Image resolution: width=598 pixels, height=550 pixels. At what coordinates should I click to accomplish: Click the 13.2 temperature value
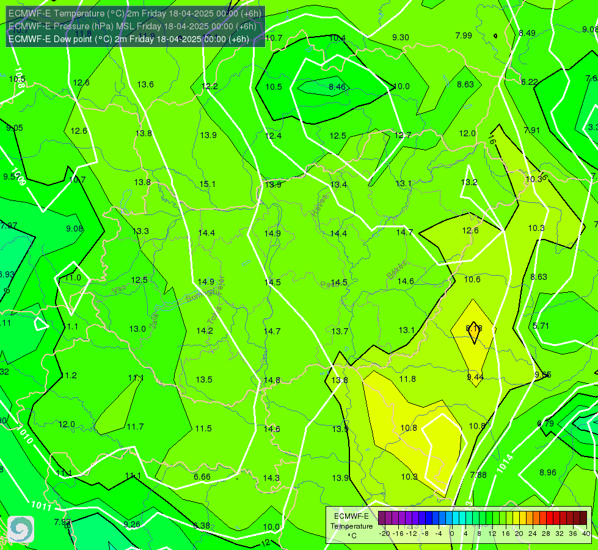(x=469, y=183)
